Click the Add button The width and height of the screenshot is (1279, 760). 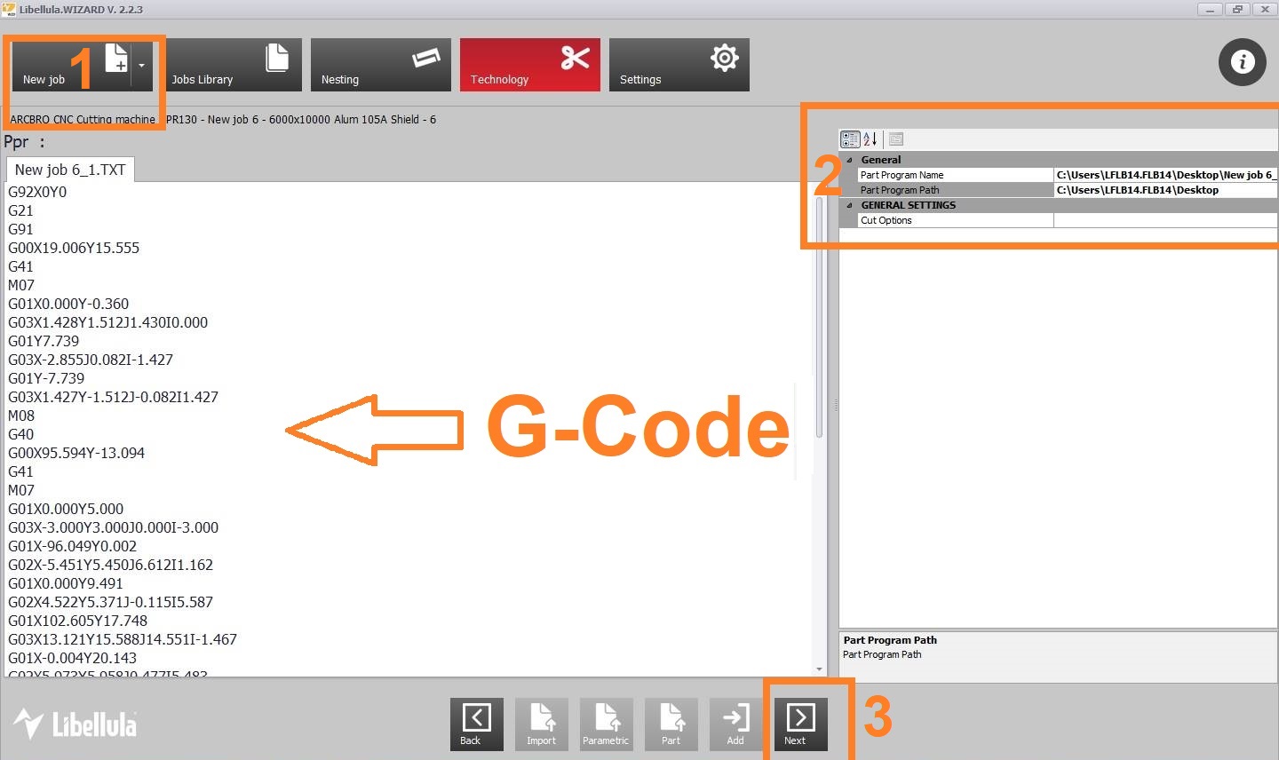tap(735, 724)
